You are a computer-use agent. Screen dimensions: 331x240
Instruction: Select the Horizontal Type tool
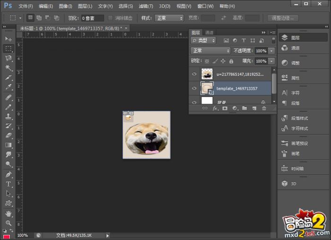(x=9, y=184)
